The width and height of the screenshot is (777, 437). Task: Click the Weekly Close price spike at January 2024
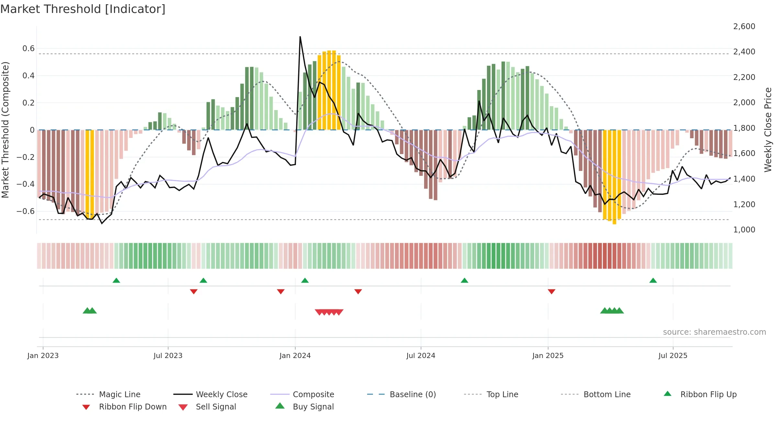tap(300, 37)
